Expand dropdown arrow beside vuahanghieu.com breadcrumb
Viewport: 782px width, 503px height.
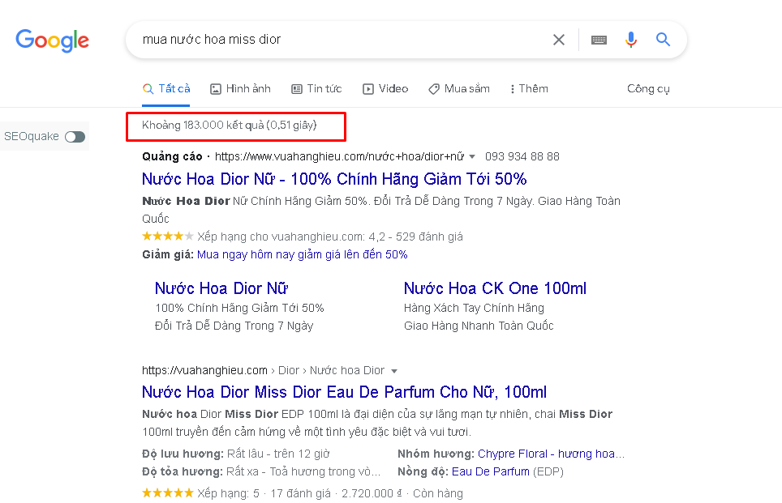click(x=394, y=371)
